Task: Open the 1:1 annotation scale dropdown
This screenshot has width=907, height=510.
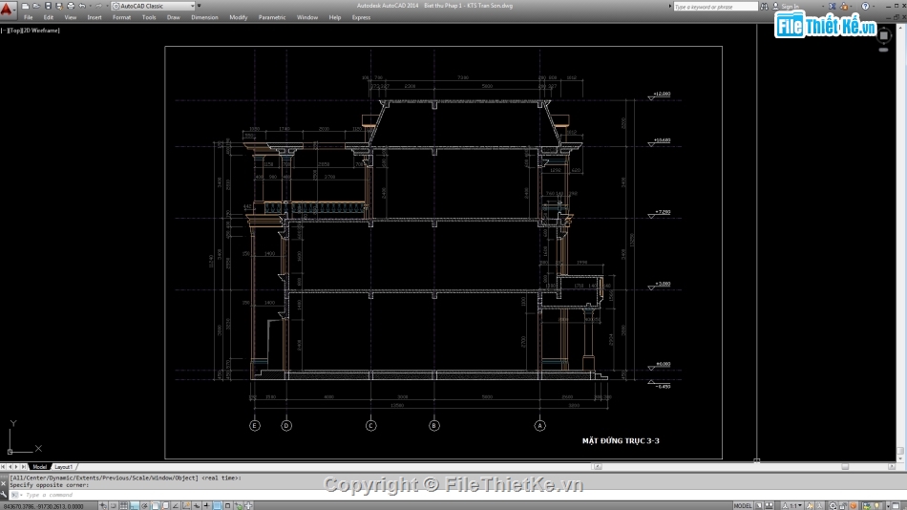Action: click(792, 506)
